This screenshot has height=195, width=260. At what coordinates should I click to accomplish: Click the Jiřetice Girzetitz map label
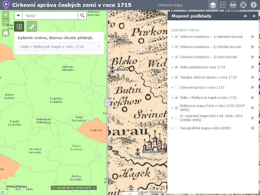9,96
